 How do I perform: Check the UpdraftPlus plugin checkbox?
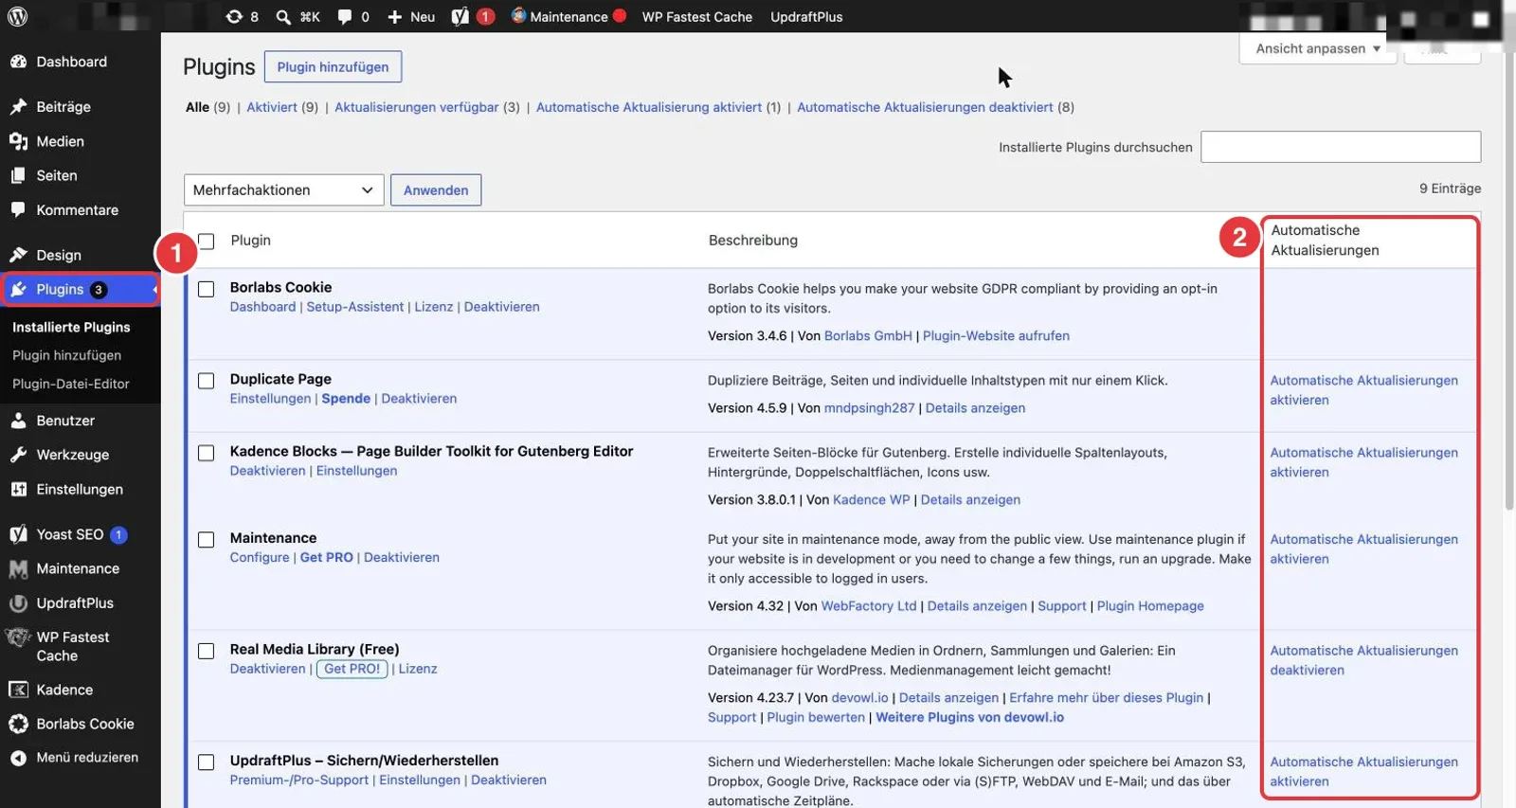pos(206,763)
